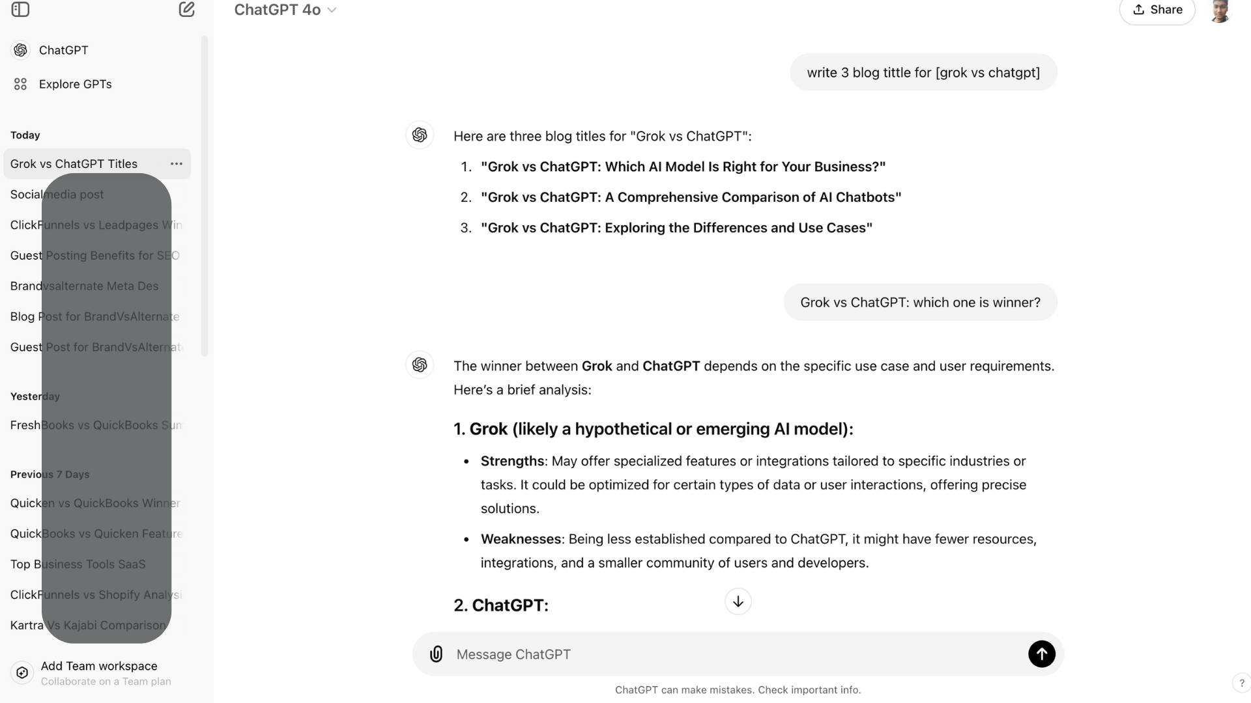Click the ChatGPT logo icon in sidebar

pos(21,49)
